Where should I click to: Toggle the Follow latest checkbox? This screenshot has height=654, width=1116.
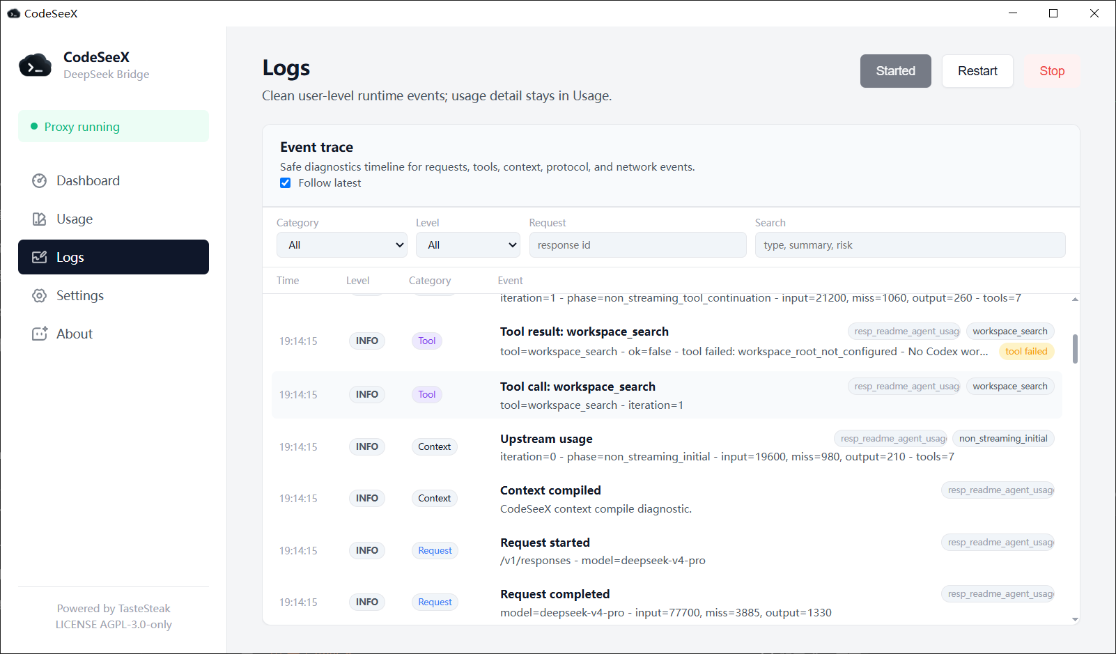(286, 183)
